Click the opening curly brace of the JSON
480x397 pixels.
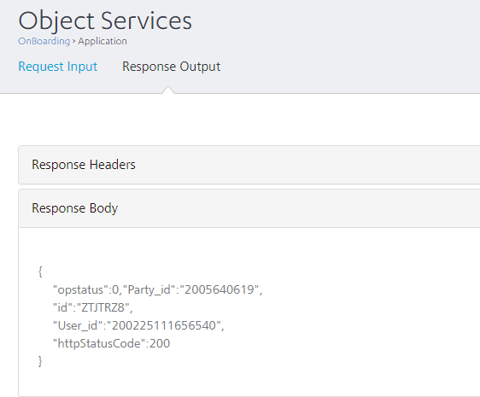40,271
